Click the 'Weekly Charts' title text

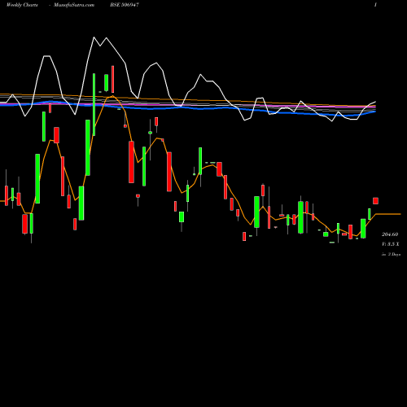tap(22, 5)
